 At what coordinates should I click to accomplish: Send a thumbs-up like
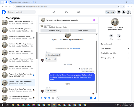pyautogui.click(x=95, y=98)
